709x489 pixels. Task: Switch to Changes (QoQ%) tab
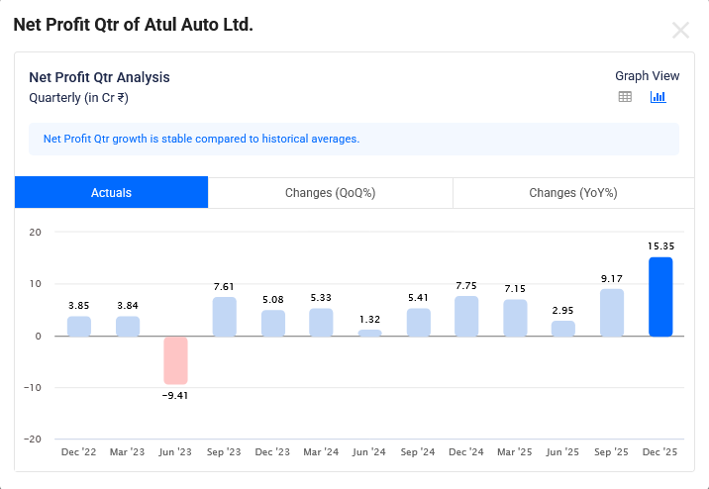coord(330,193)
